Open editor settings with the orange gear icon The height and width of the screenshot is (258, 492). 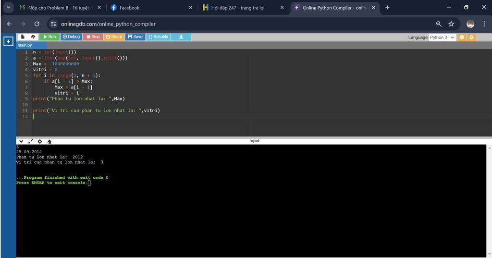pyautogui.click(x=471, y=37)
